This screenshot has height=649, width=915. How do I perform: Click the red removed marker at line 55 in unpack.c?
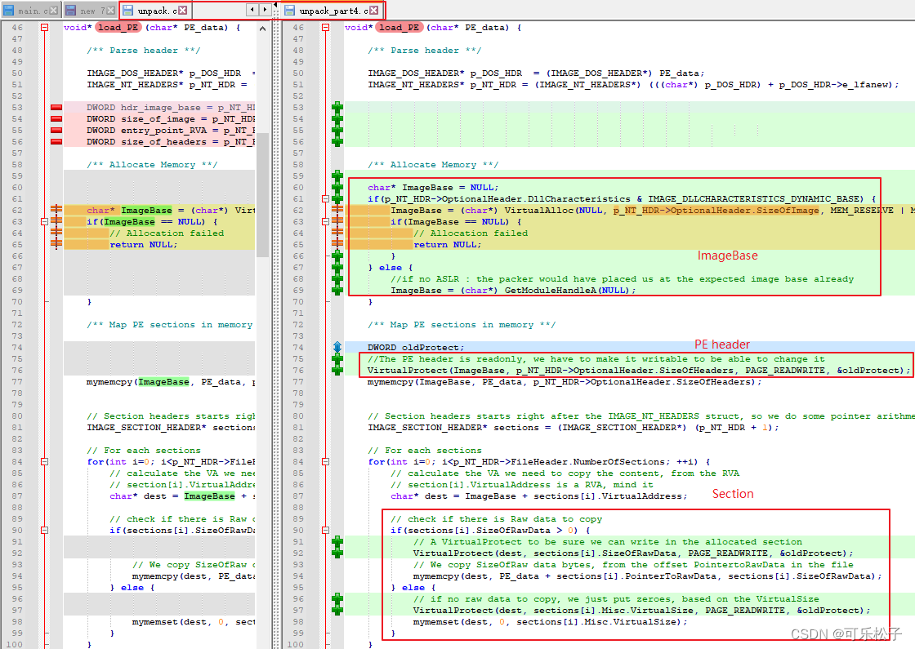(x=56, y=130)
